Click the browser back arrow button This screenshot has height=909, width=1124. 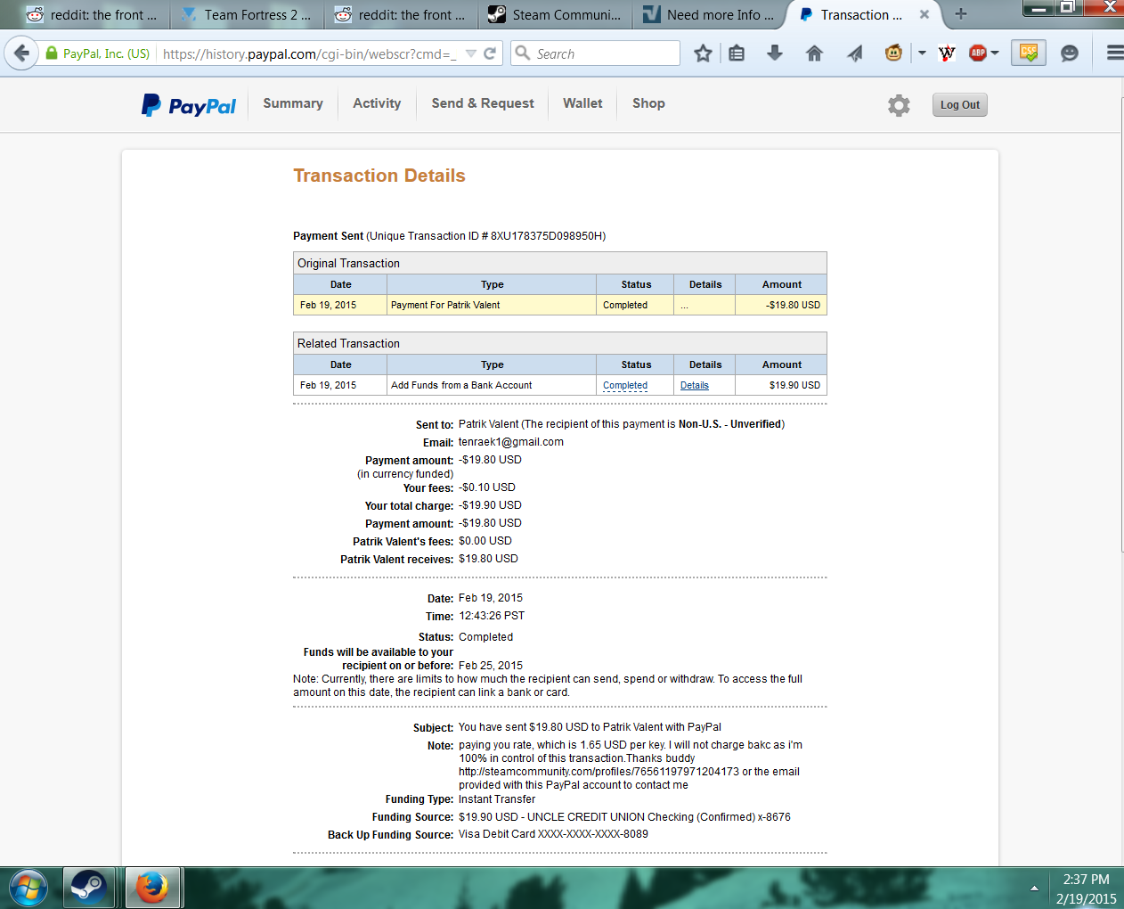[21, 53]
